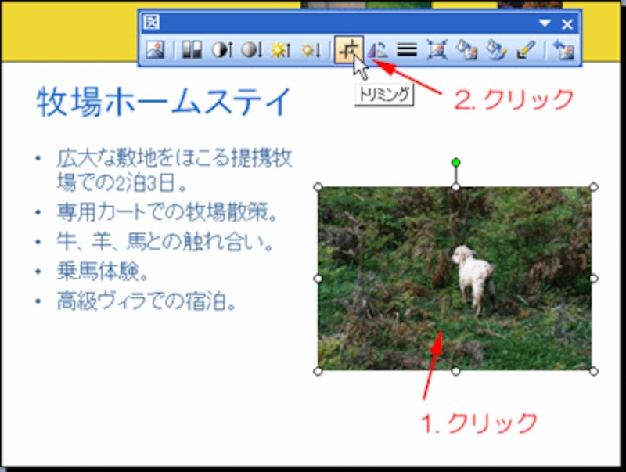
Task: Click the picture's top-right corner handle
Action: [594, 187]
